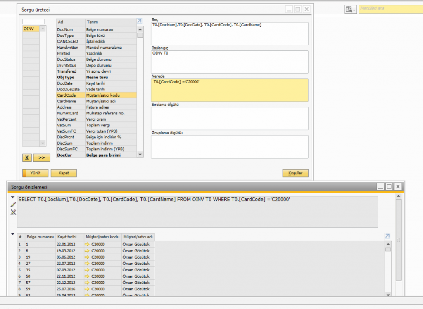
Task: Click the link arrow beside C20000 in row 1
Action: [87, 244]
